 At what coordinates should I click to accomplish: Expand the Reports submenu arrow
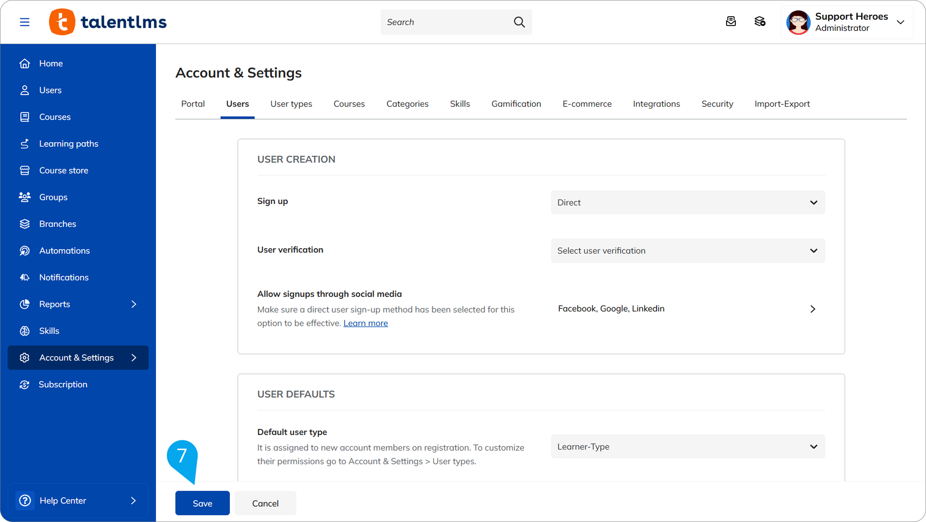pyautogui.click(x=134, y=304)
